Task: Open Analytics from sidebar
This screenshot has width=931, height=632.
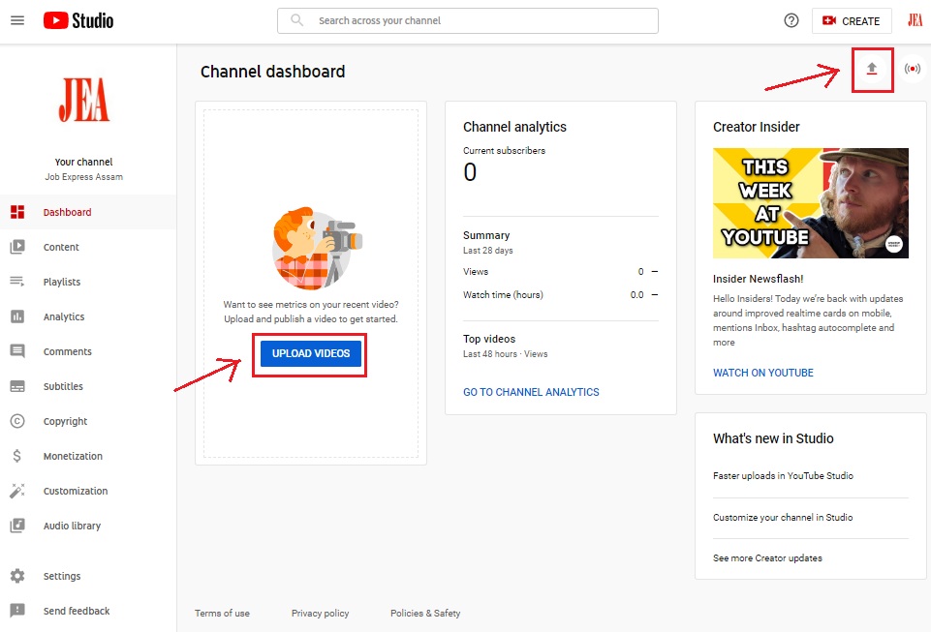Action: 88,316
